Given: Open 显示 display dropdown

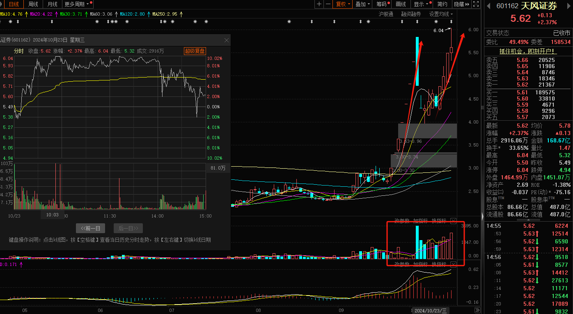Looking at the screenshot, I should [x=421, y=4].
